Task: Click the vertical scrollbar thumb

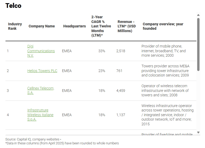Action: [x=198, y=44]
